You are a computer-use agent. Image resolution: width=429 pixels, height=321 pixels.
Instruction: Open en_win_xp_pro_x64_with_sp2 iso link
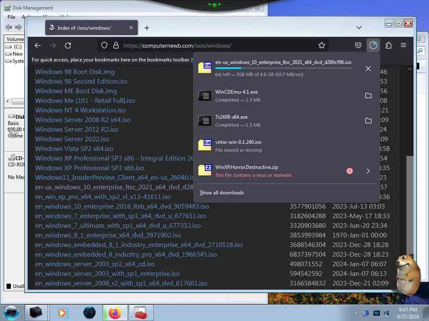[103, 197]
